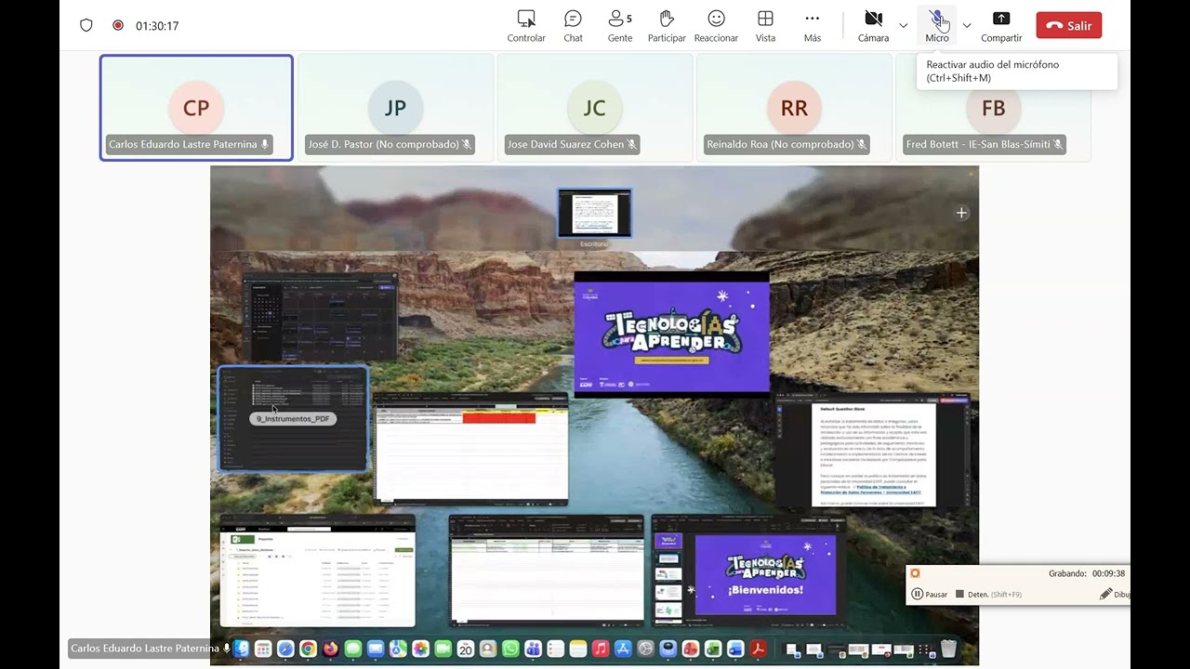Open Finder from the Dock
The image size is (1190, 669).
241,649
